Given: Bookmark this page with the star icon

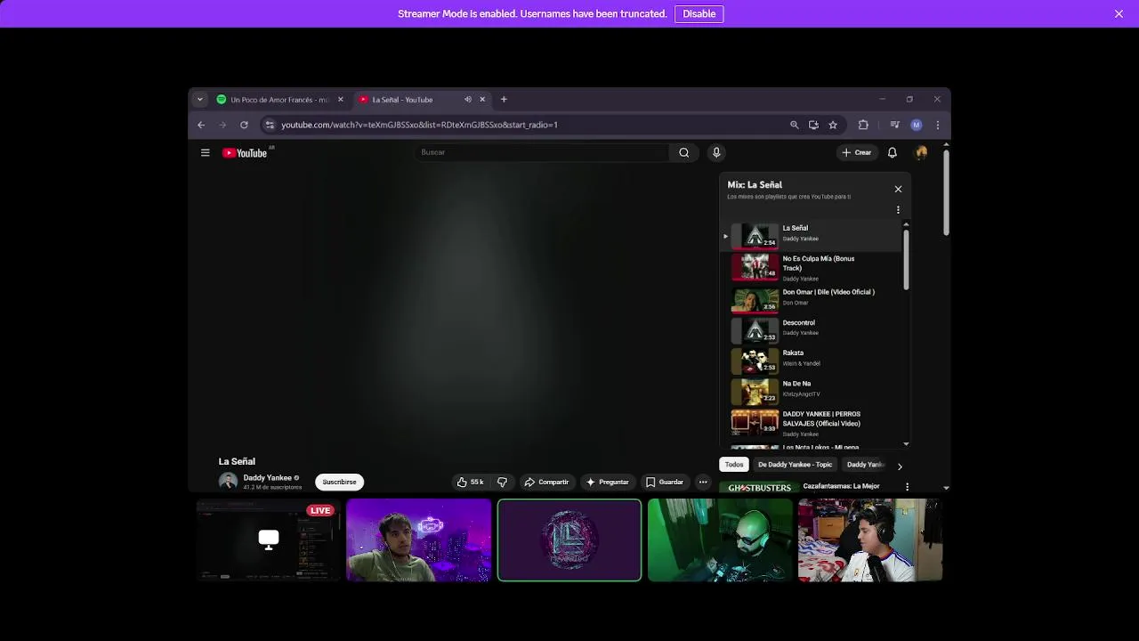Looking at the screenshot, I should point(833,125).
